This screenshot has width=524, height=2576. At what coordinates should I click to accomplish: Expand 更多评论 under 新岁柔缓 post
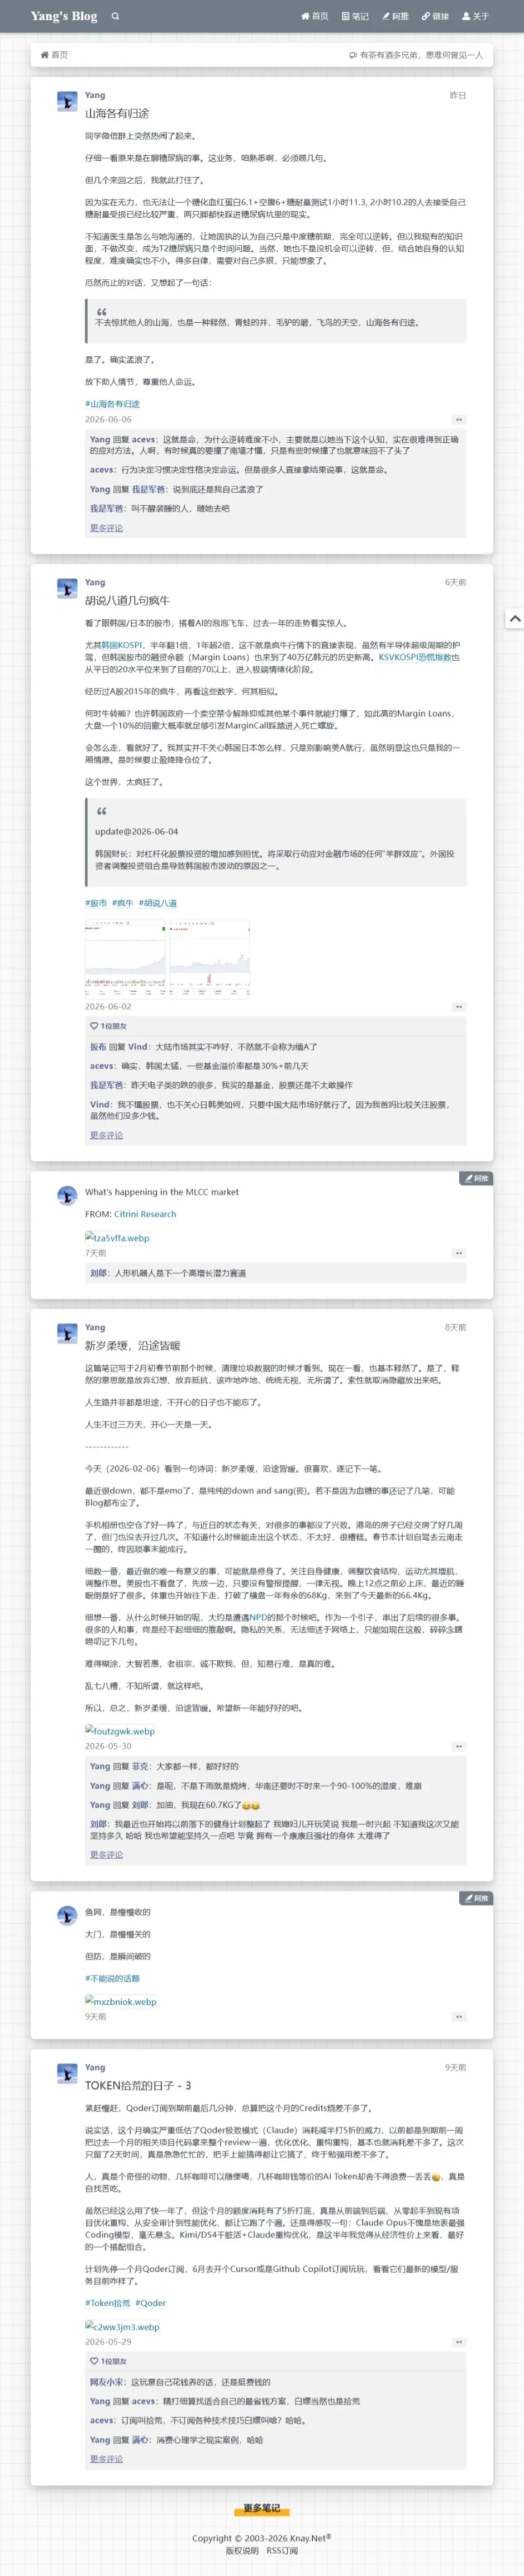106,1855
